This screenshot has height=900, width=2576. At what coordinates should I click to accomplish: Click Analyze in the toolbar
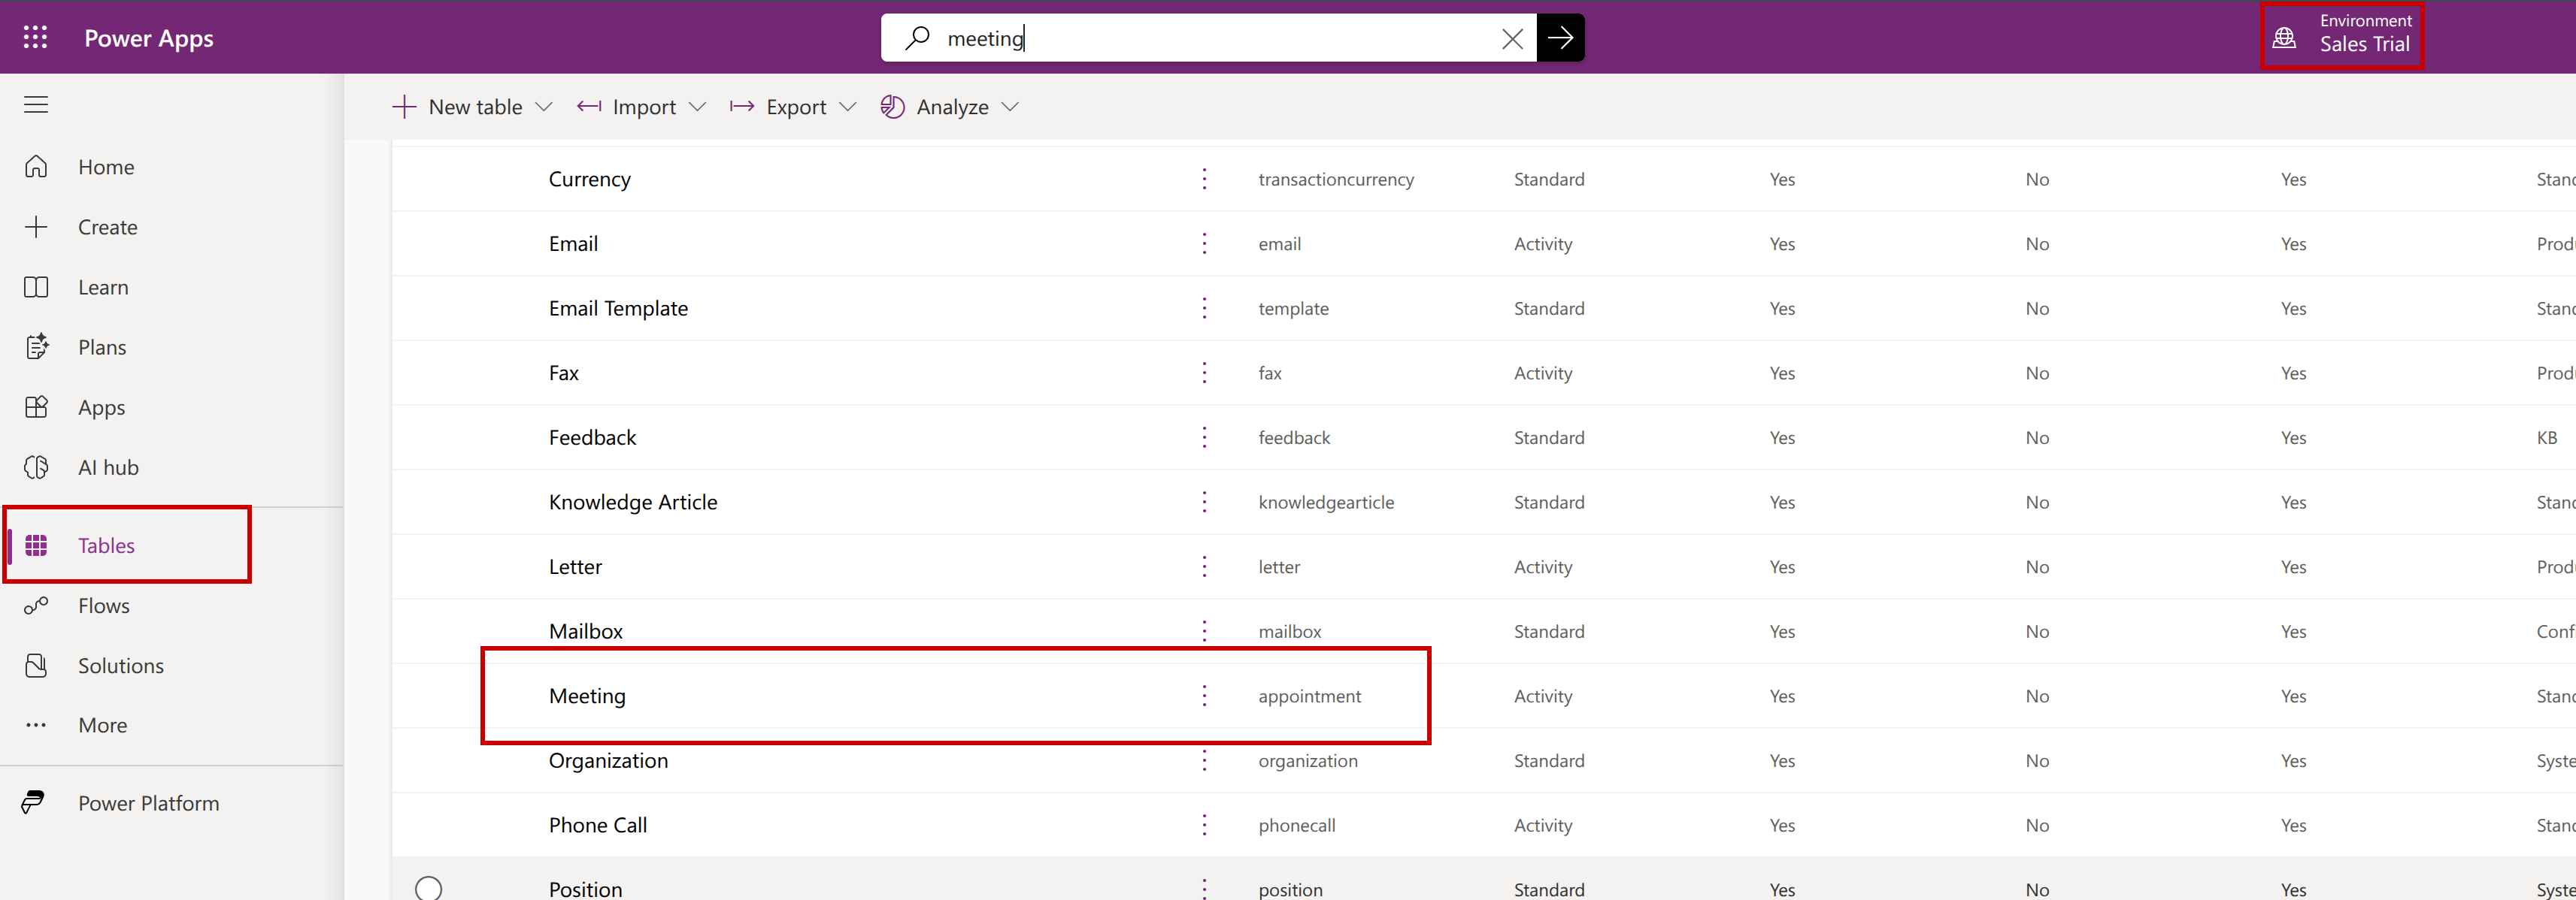(x=935, y=107)
